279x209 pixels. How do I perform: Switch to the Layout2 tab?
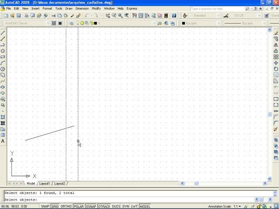(x=60, y=183)
